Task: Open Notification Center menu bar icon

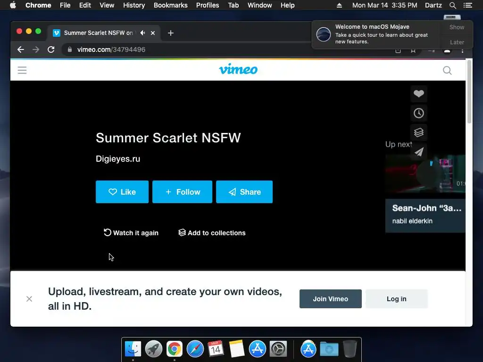Action: click(467, 5)
